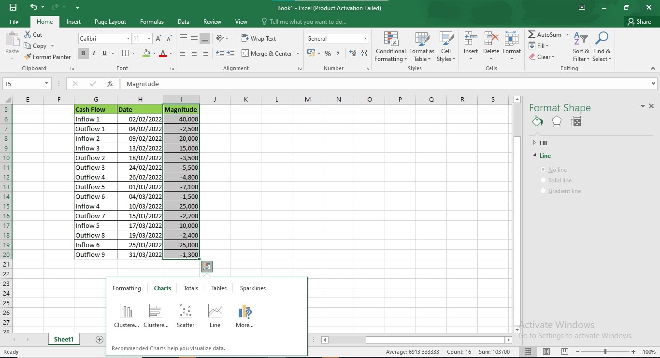Screen dimensions: 660x358
Task: Open the File menu
Action: 14,22
